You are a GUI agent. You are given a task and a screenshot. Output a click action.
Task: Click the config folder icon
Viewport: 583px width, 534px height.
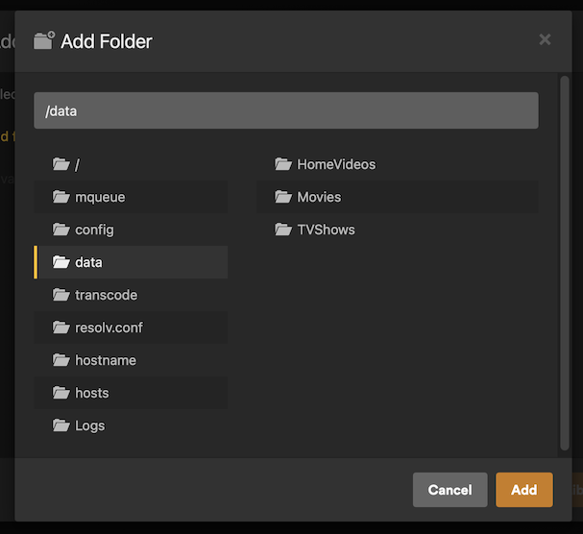(61, 230)
